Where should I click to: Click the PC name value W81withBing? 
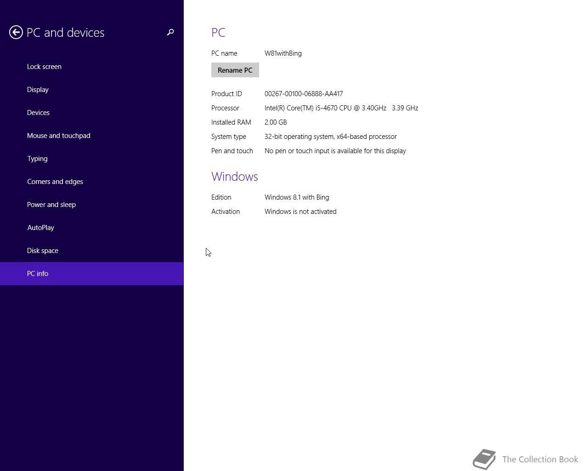coord(283,53)
